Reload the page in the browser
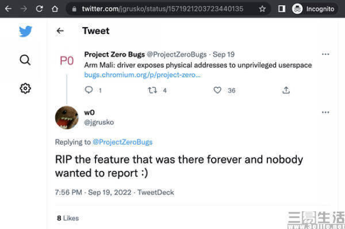The height and width of the screenshot is (229, 345). coord(39,9)
